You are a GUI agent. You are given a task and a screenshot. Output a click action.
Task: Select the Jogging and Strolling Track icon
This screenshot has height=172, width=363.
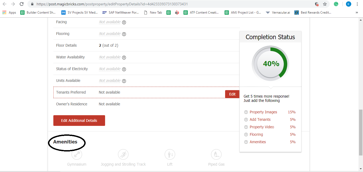pyautogui.click(x=123, y=154)
